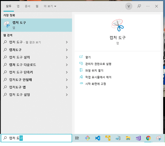Switch to the 모두 tab
165x146 pixels.
click(9, 6)
